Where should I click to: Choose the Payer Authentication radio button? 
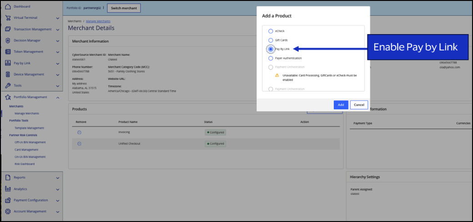(x=271, y=58)
